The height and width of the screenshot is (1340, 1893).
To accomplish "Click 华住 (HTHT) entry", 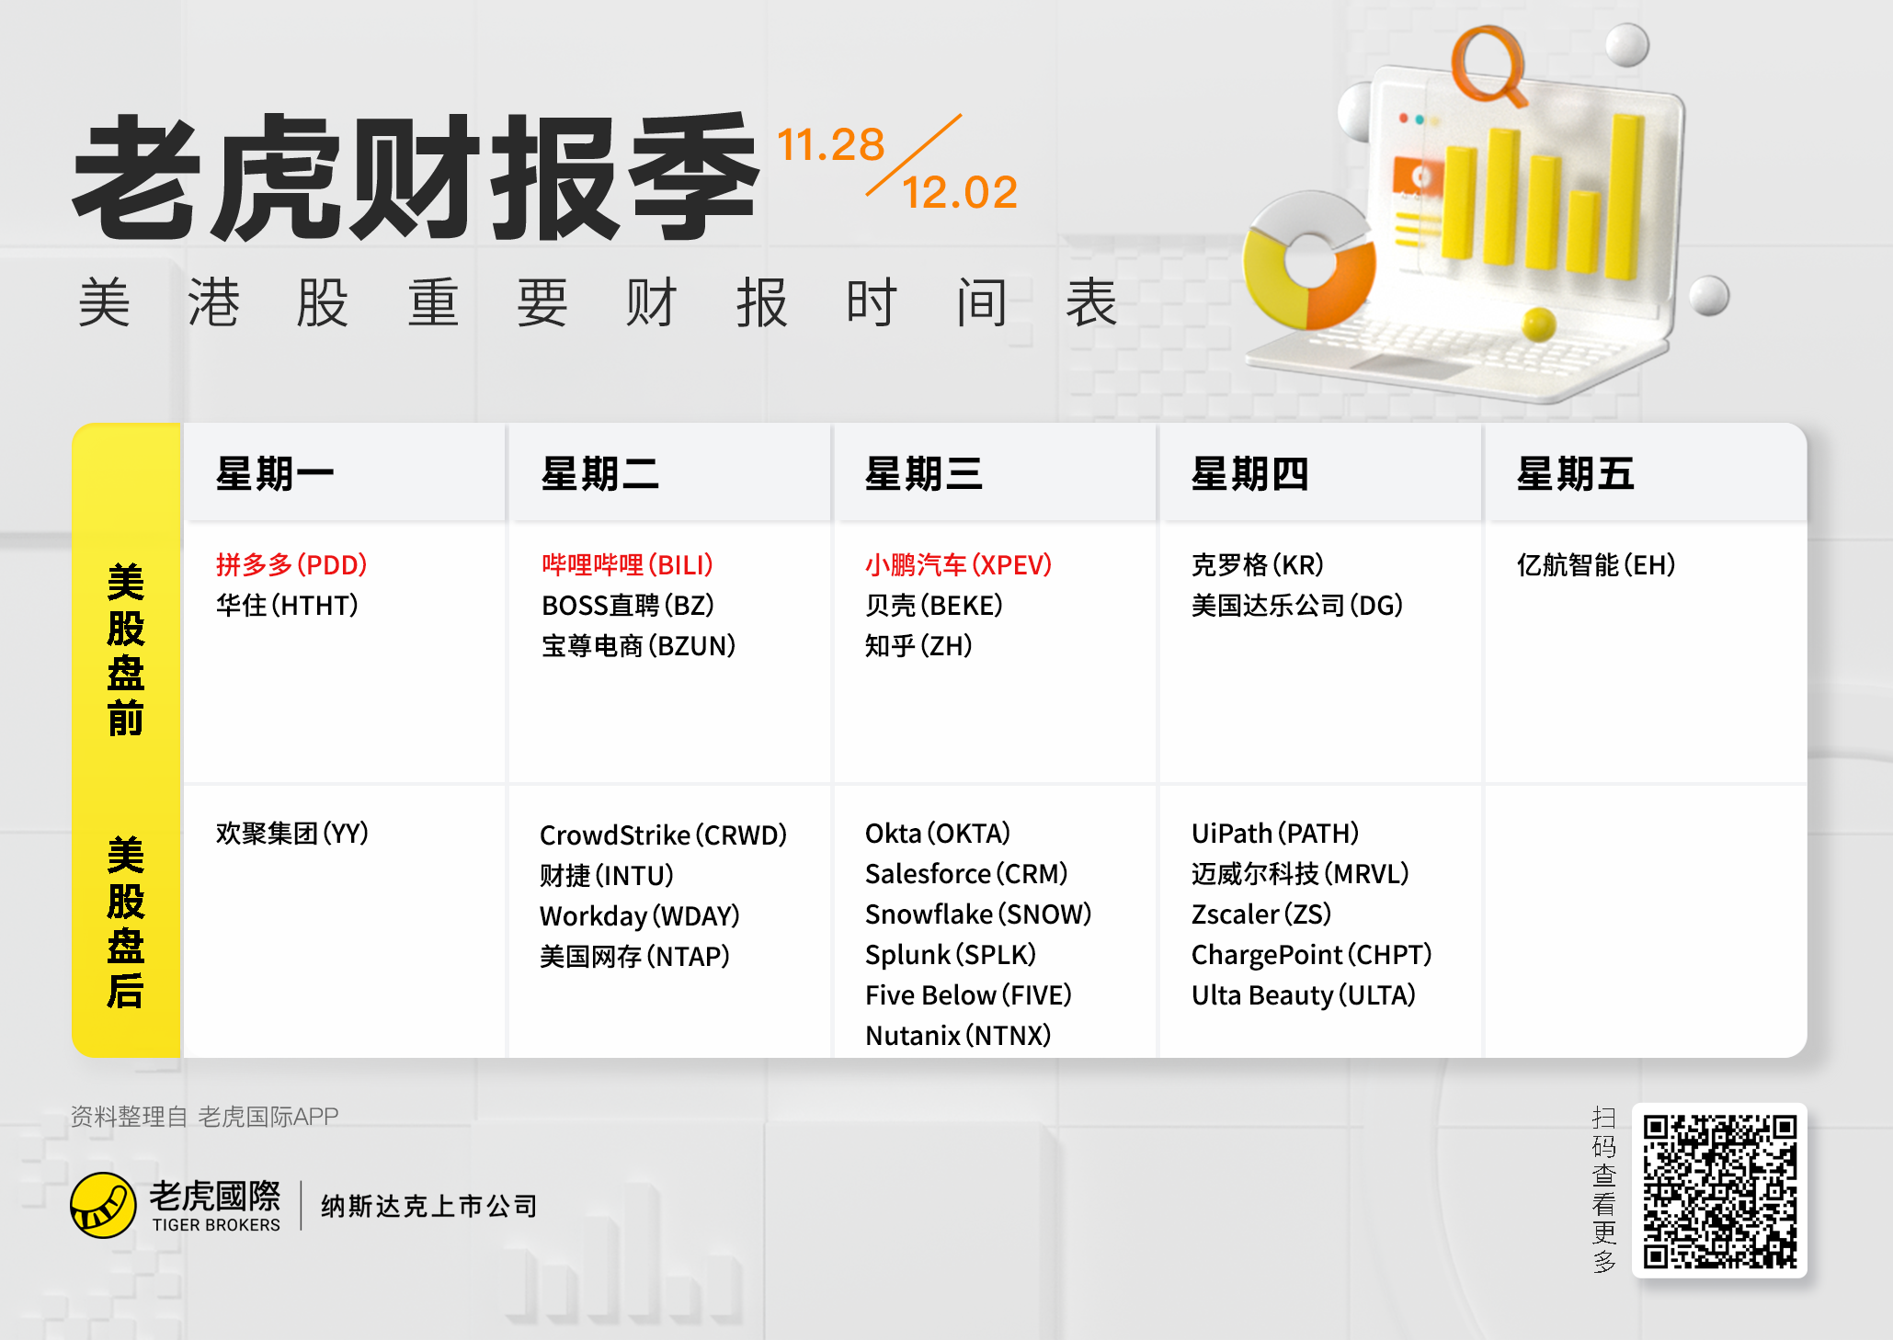I will pyautogui.click(x=287, y=605).
